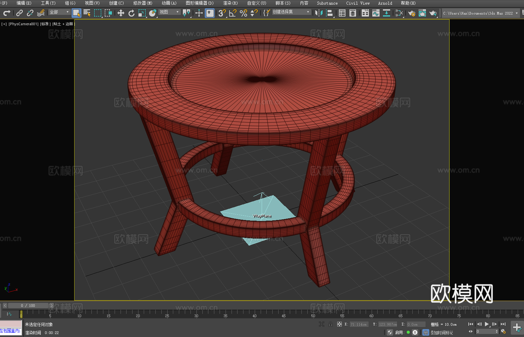
Task: Pick Rectangular Selection Region tool
Action: [98, 13]
